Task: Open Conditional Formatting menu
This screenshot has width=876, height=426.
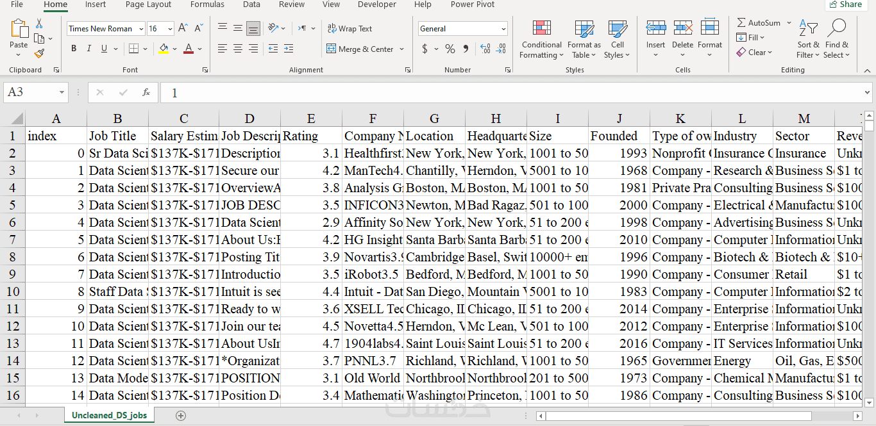Action: (x=542, y=38)
